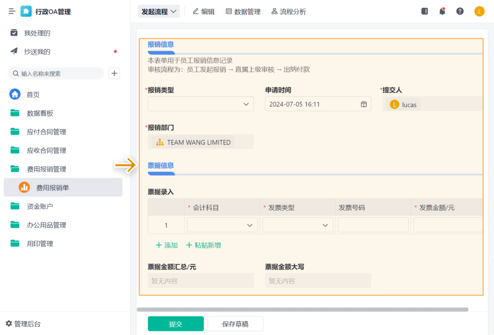Viewport: 494px width, 335px height.
Task: Click the user avatar in top right
Action: [479, 12]
